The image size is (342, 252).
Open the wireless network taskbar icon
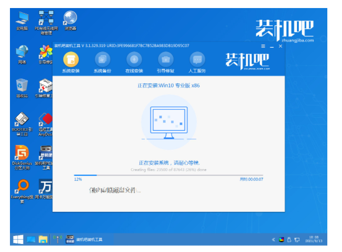[x=58, y=239]
